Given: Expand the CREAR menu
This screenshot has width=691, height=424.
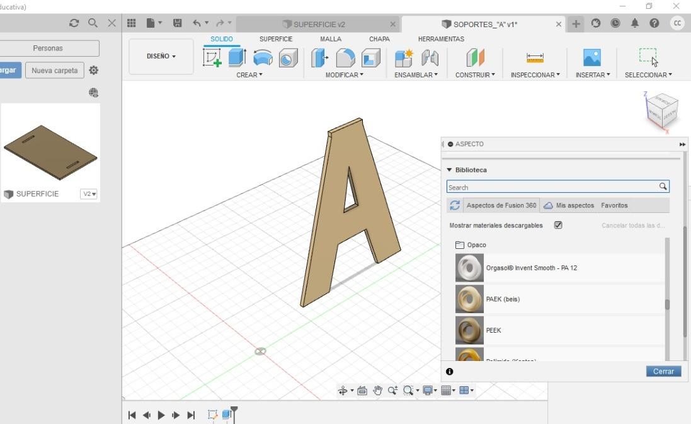Looking at the screenshot, I should tap(249, 75).
